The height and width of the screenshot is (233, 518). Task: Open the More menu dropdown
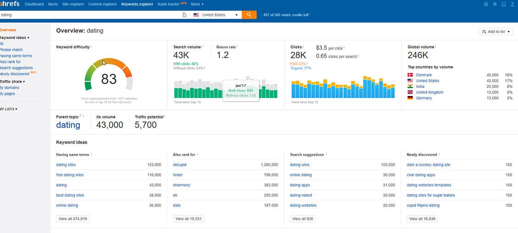click(x=197, y=4)
